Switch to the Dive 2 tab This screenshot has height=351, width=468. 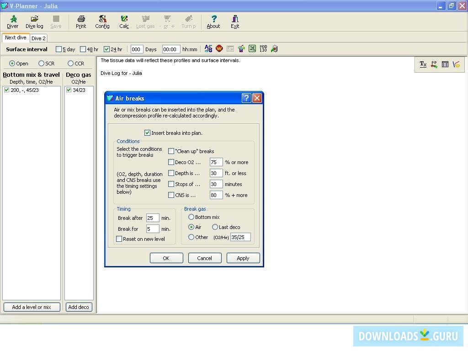38,38
